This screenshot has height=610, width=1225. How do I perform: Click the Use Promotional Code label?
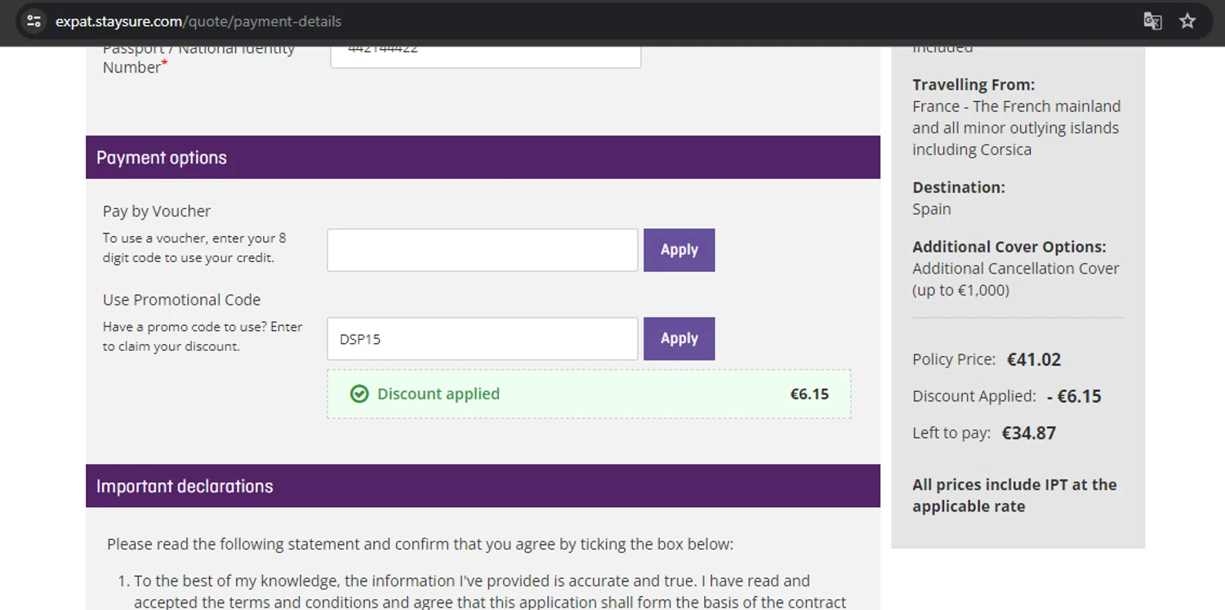tap(181, 300)
